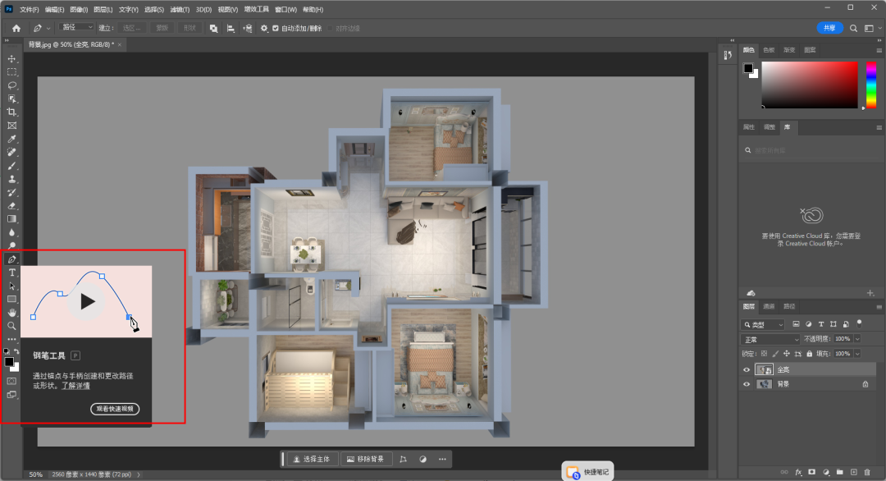Click the new group folder icon

tap(840, 473)
